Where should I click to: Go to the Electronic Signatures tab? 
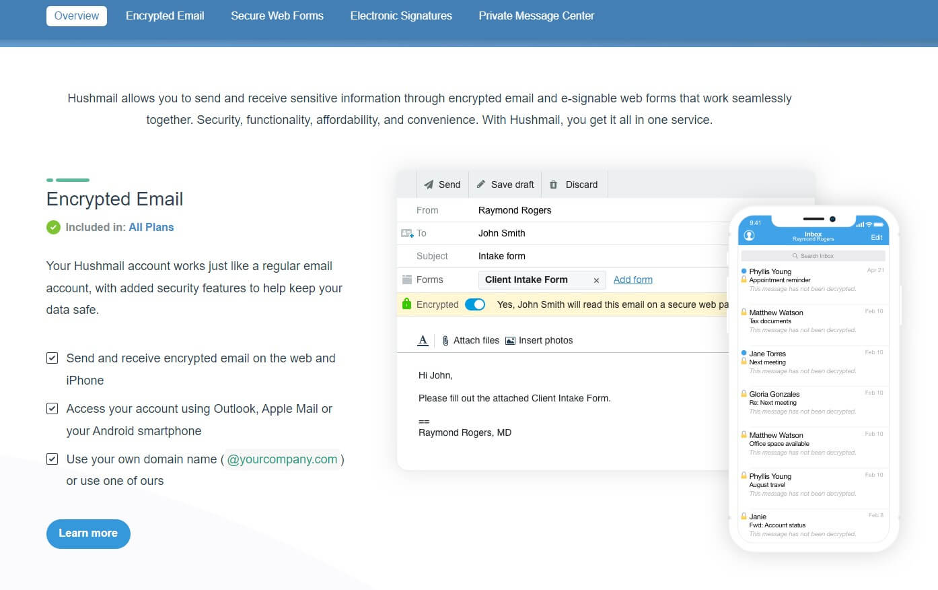click(401, 15)
